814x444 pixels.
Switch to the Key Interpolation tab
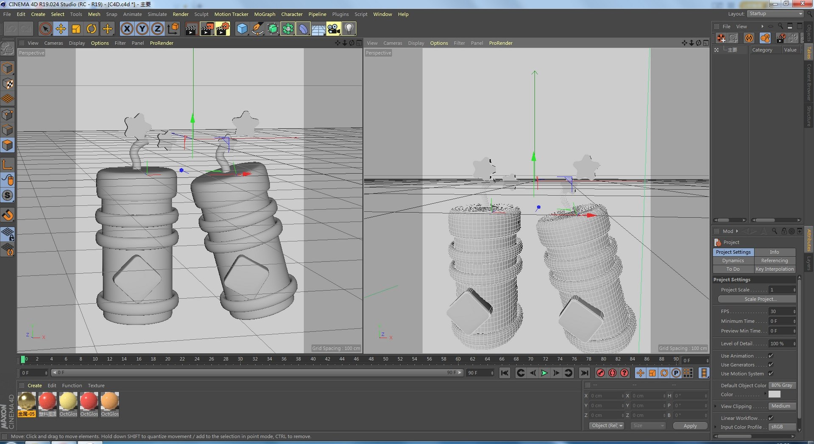[x=775, y=269]
